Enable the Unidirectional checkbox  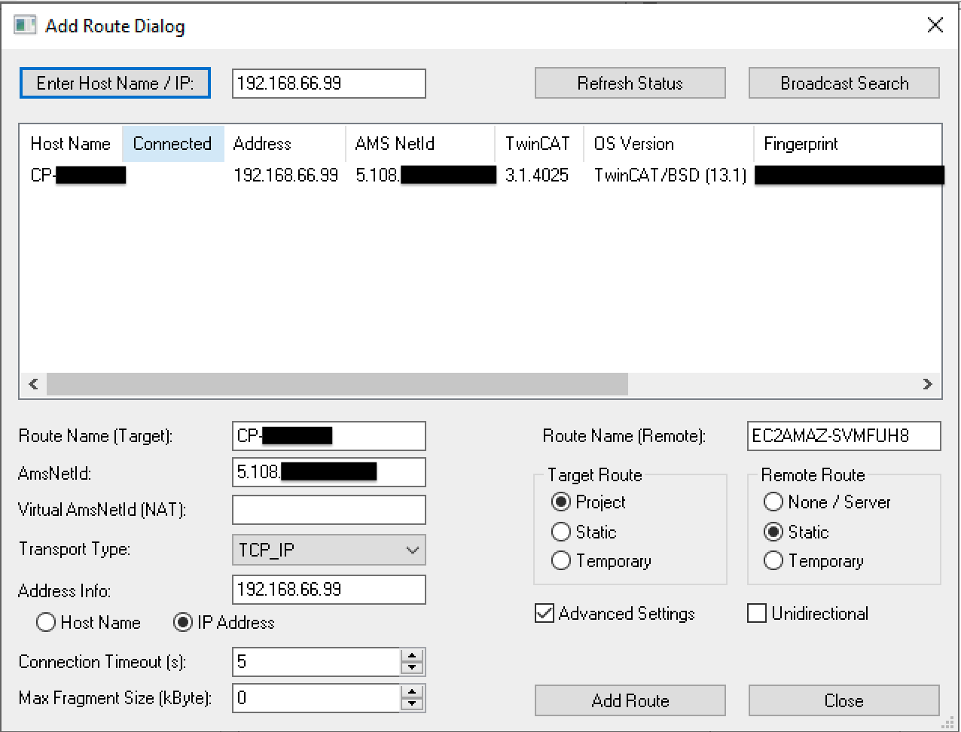pyautogui.click(x=757, y=614)
